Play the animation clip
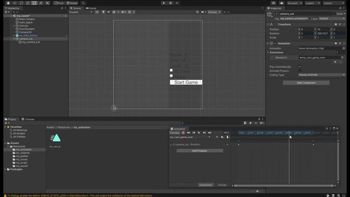Viewport: 350px width, 197px height. click(x=199, y=132)
